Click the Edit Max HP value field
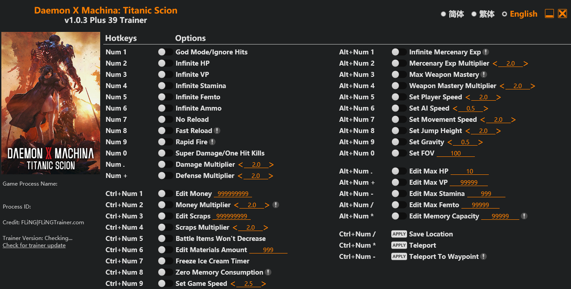 pyautogui.click(x=469, y=171)
